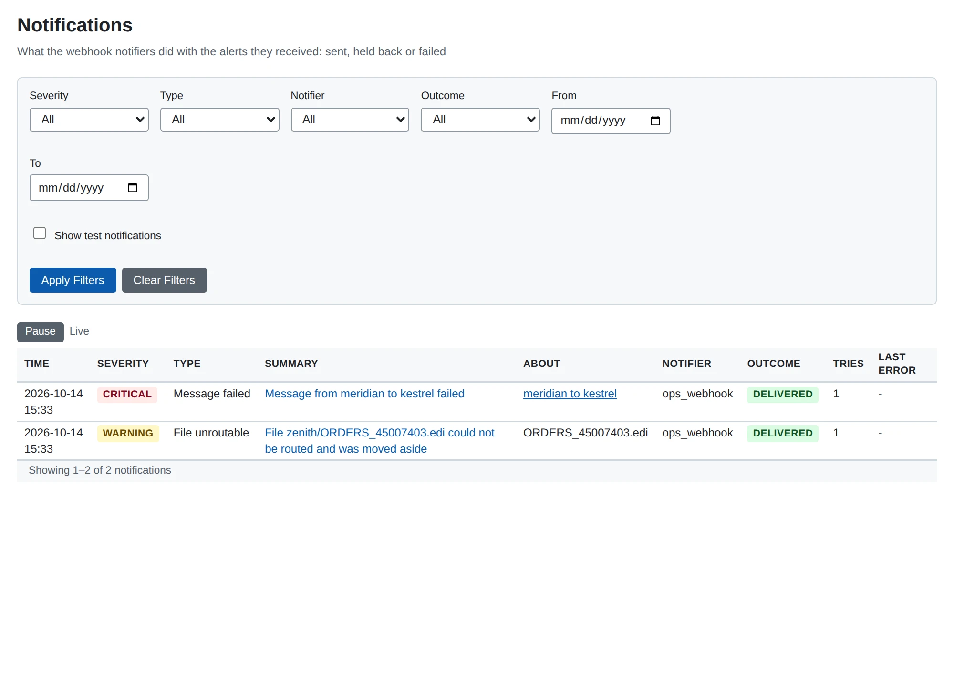Focus the From date input field
This screenshot has height=690, width=954.
coord(611,121)
